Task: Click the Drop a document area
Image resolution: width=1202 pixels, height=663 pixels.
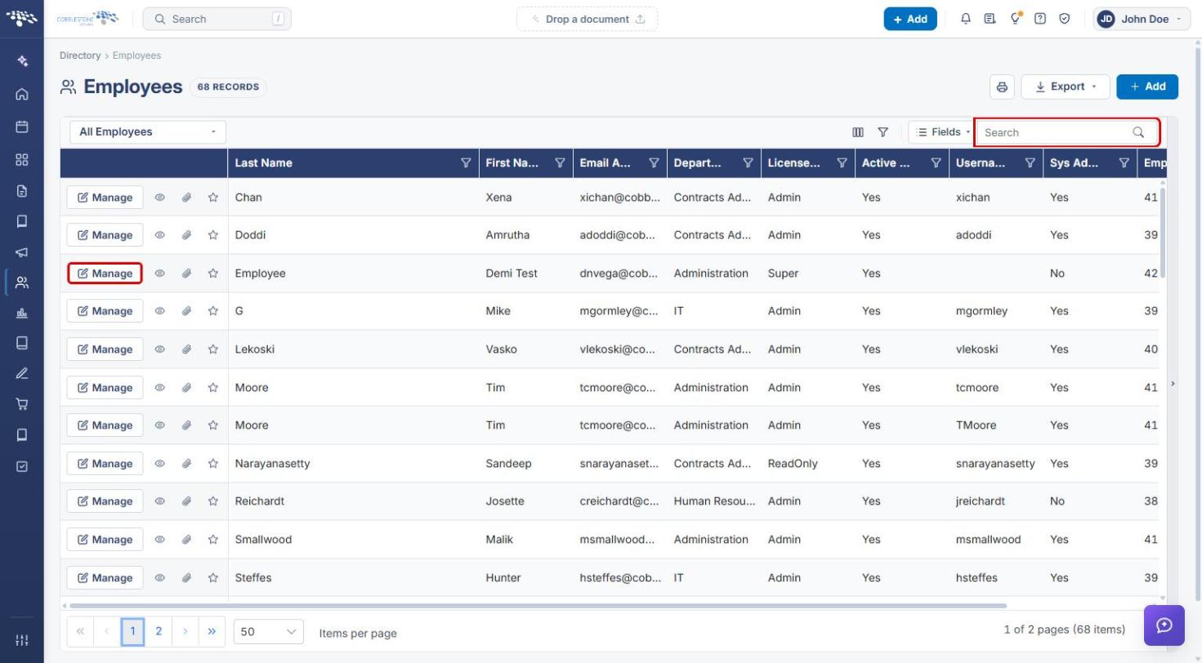Action: coord(588,19)
